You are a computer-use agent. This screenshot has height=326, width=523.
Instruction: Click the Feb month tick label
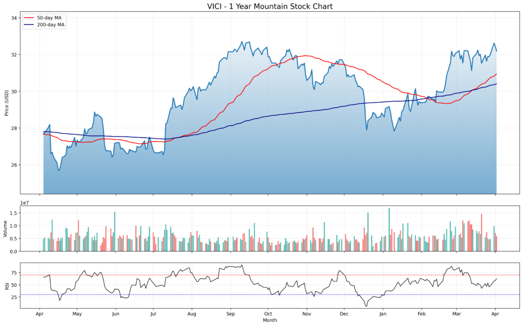[x=421, y=314]
